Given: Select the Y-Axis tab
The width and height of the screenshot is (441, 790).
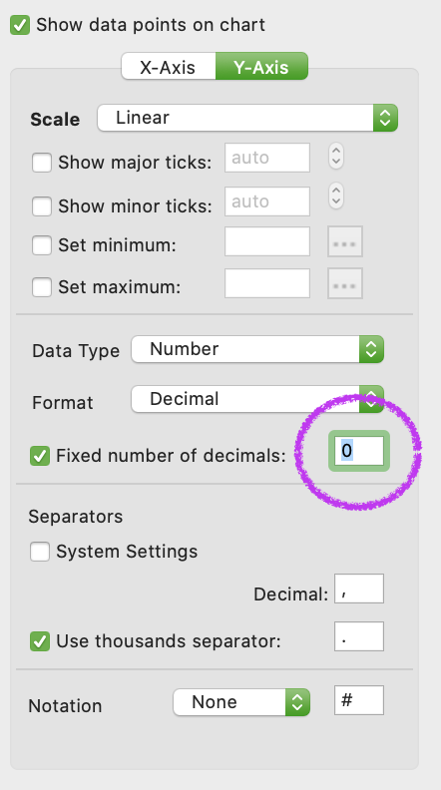Looking at the screenshot, I should [x=261, y=67].
